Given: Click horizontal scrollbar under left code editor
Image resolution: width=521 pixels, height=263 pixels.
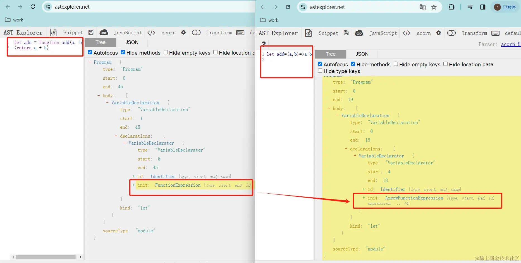Looking at the screenshot, I should pos(46,257).
